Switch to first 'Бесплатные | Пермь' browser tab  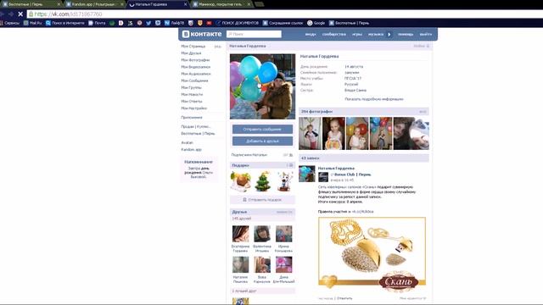click(31, 4)
